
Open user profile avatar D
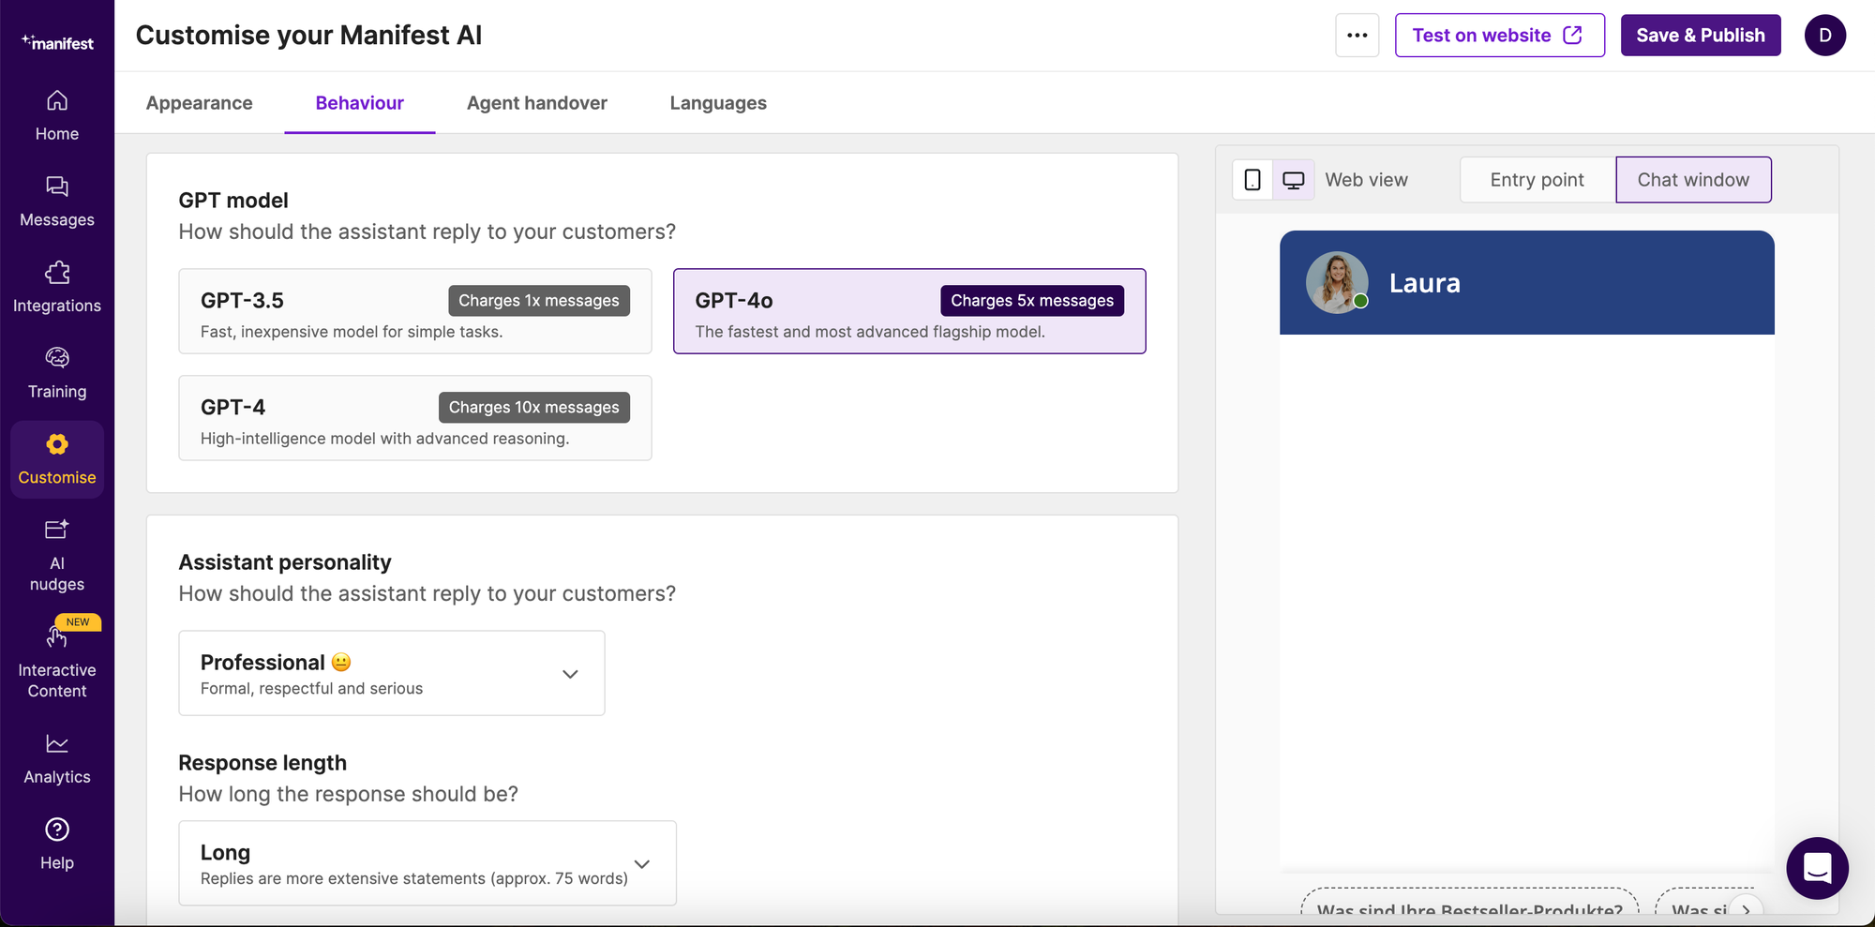[1825, 36]
